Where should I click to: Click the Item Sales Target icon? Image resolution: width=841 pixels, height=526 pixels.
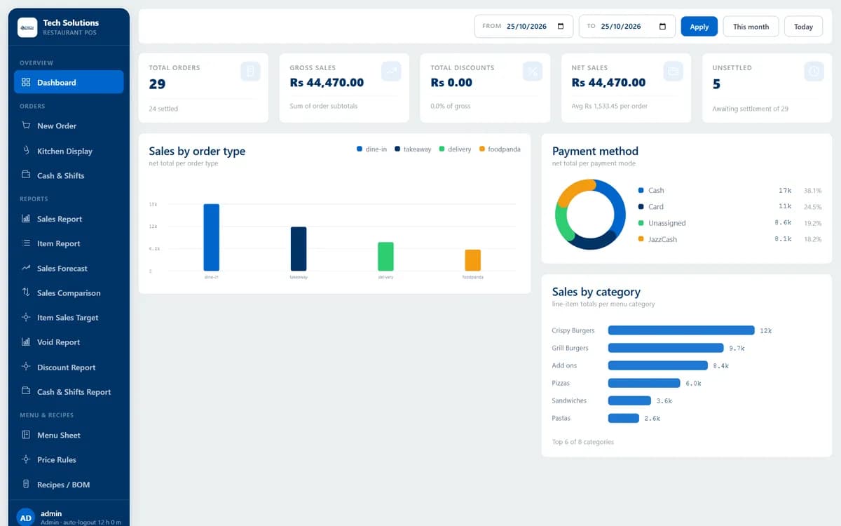(x=26, y=318)
